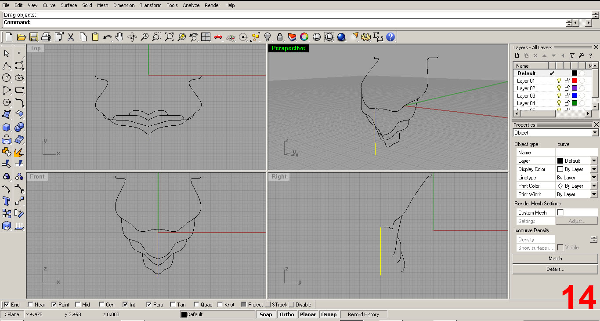
Task: Click the Zoom Extents icon
Action: click(169, 37)
